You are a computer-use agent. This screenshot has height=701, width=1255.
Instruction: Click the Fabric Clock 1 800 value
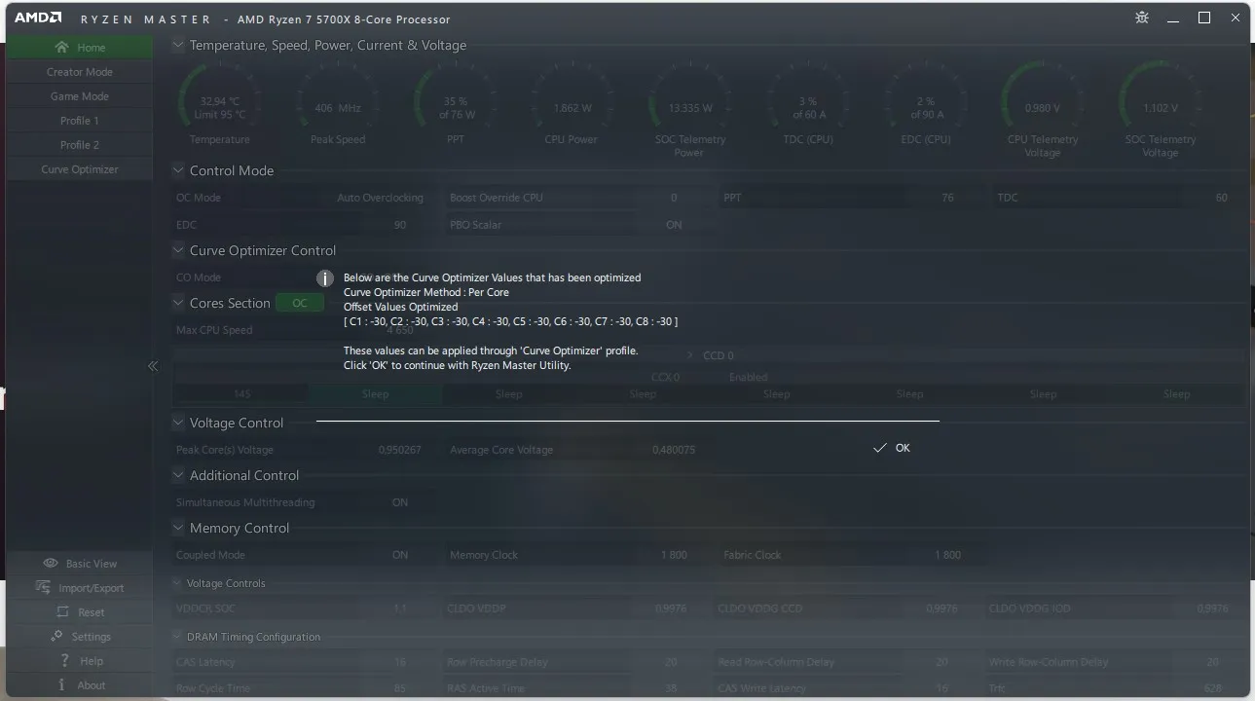[x=947, y=556]
